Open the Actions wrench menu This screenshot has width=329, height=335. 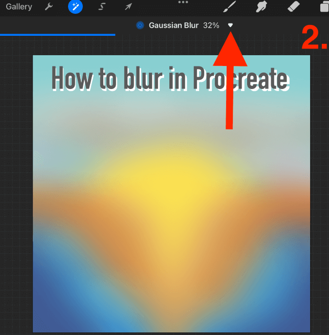click(49, 7)
